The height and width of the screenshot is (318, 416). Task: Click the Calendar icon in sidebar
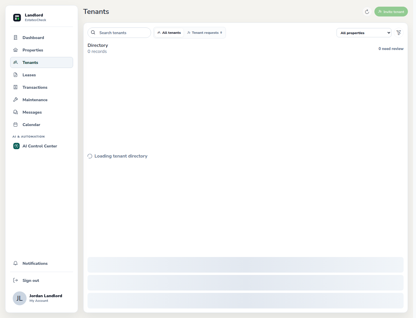tap(16, 125)
